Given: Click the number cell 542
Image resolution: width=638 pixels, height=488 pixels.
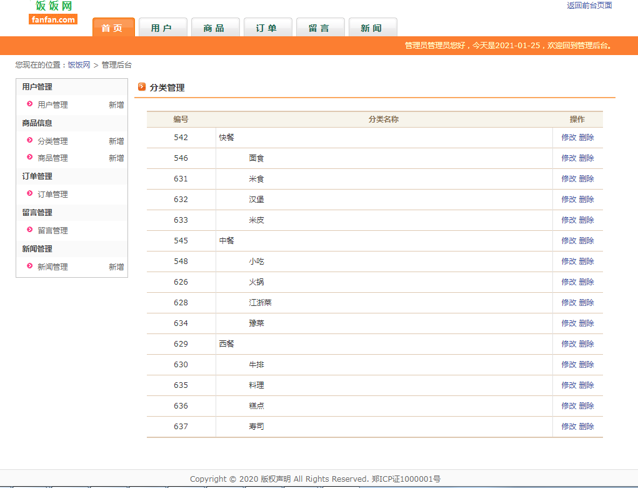Looking at the screenshot, I should pyautogui.click(x=181, y=138).
